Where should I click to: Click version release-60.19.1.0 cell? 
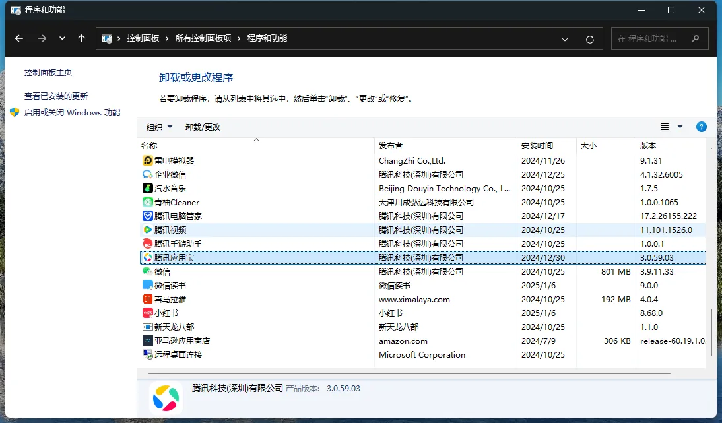(x=673, y=341)
